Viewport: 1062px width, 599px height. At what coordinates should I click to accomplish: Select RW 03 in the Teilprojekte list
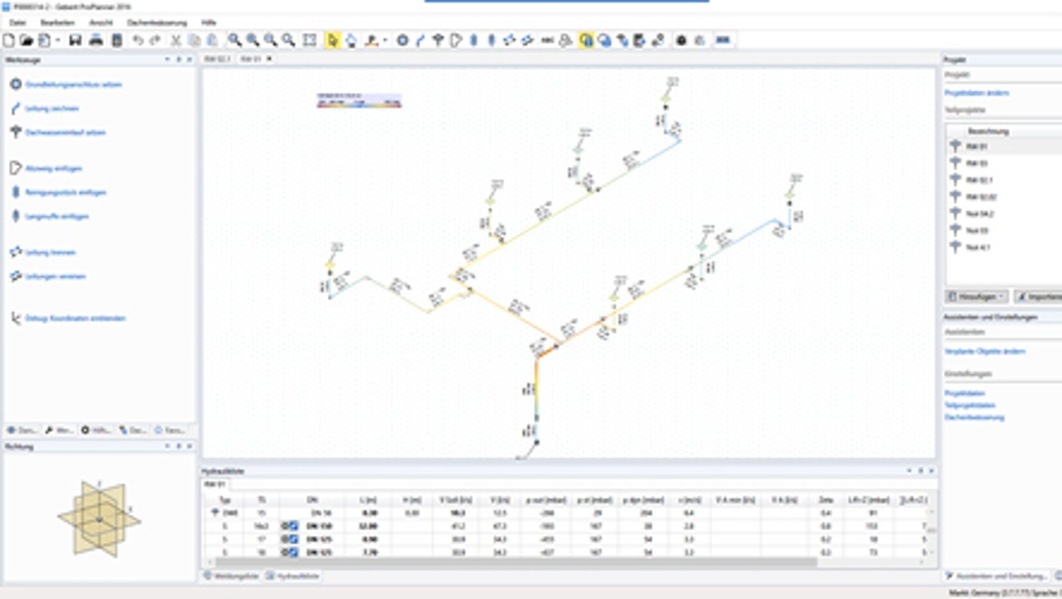point(979,163)
